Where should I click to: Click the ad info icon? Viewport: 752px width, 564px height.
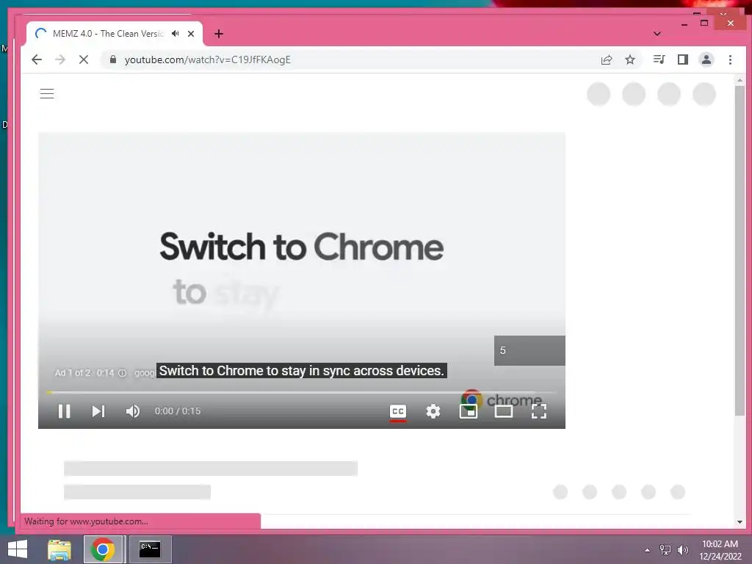(123, 372)
